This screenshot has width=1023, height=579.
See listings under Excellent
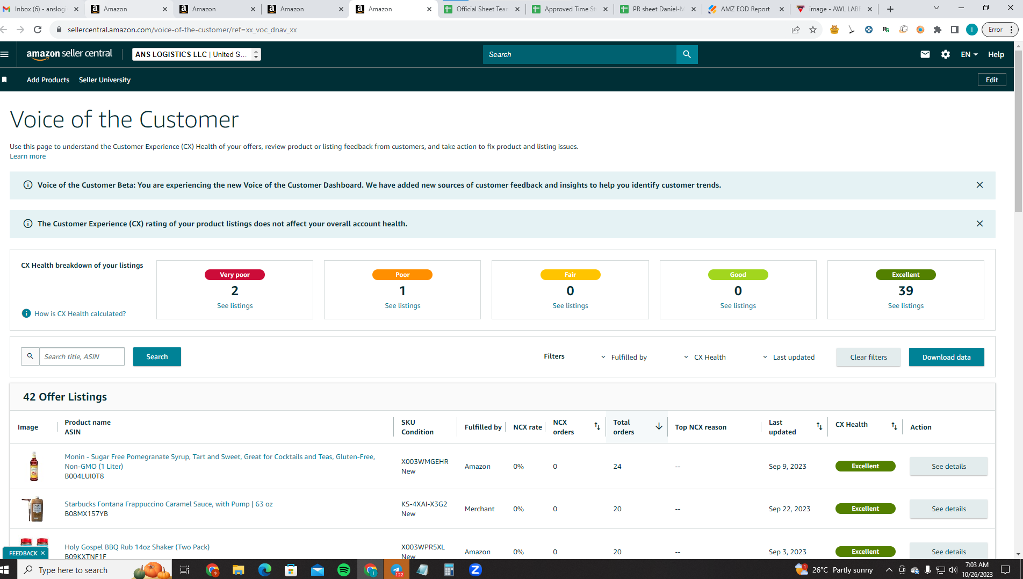tap(906, 306)
